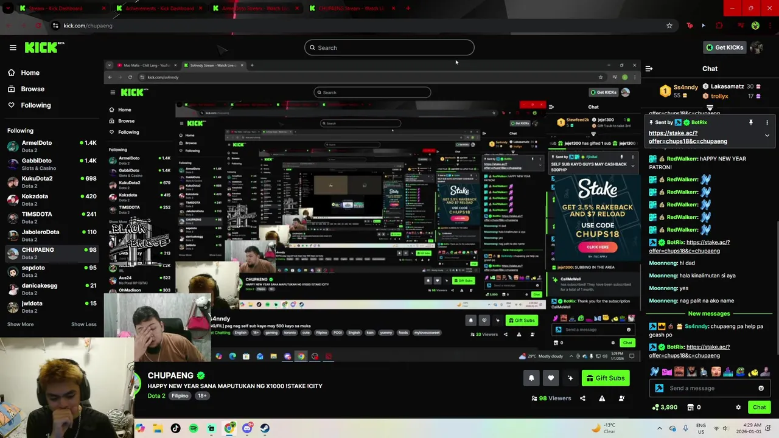Unpin the BotRix pinned message via pin icon
Screen dimensions: 779x438
tap(750, 122)
